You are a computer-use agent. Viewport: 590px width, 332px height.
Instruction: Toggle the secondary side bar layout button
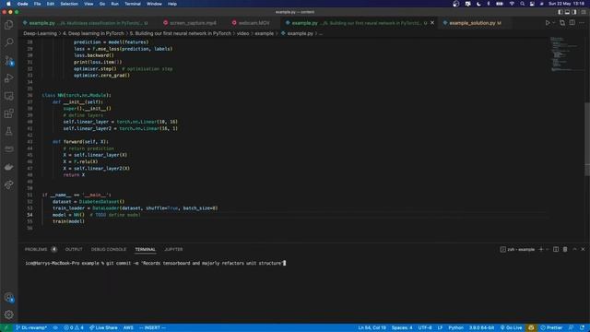(x=573, y=12)
